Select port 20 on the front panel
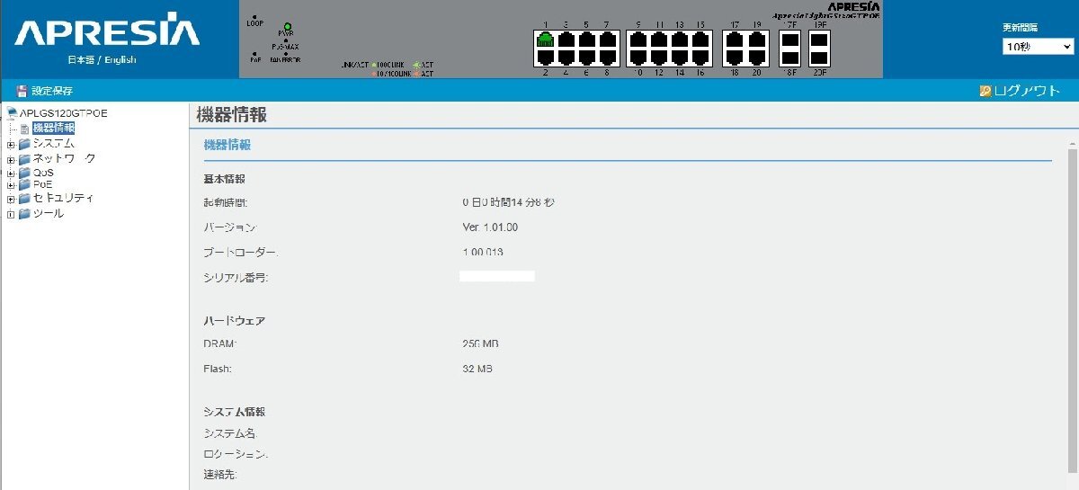Viewport: 1079px width, 490px height. (755, 57)
